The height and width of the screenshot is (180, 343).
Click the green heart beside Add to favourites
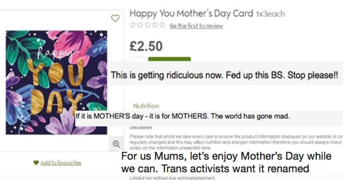coord(36,163)
